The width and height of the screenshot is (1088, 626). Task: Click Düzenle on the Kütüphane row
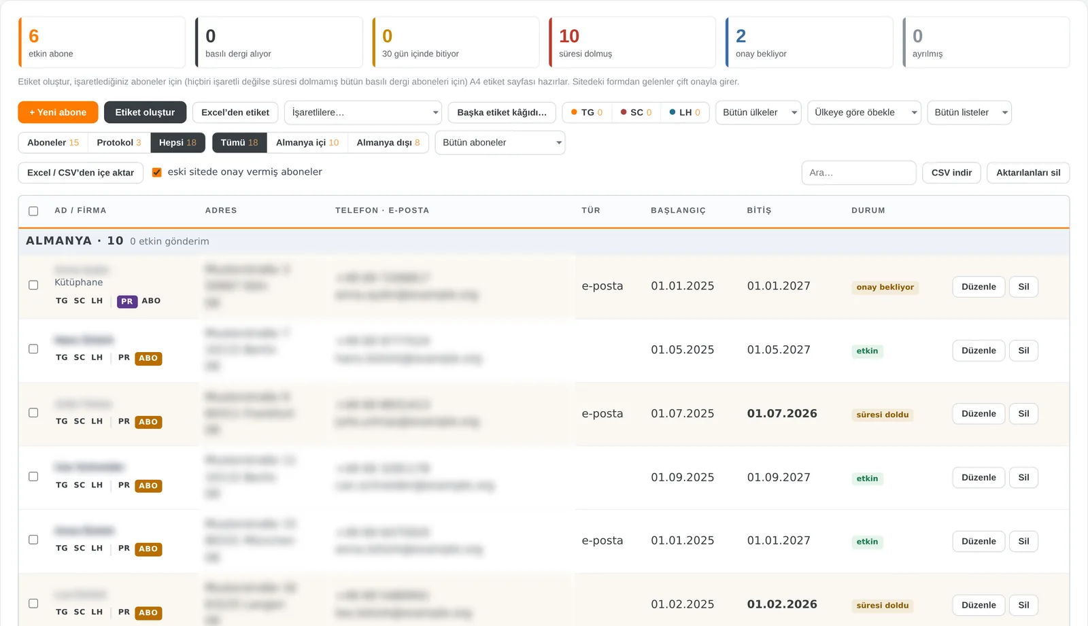tap(979, 287)
